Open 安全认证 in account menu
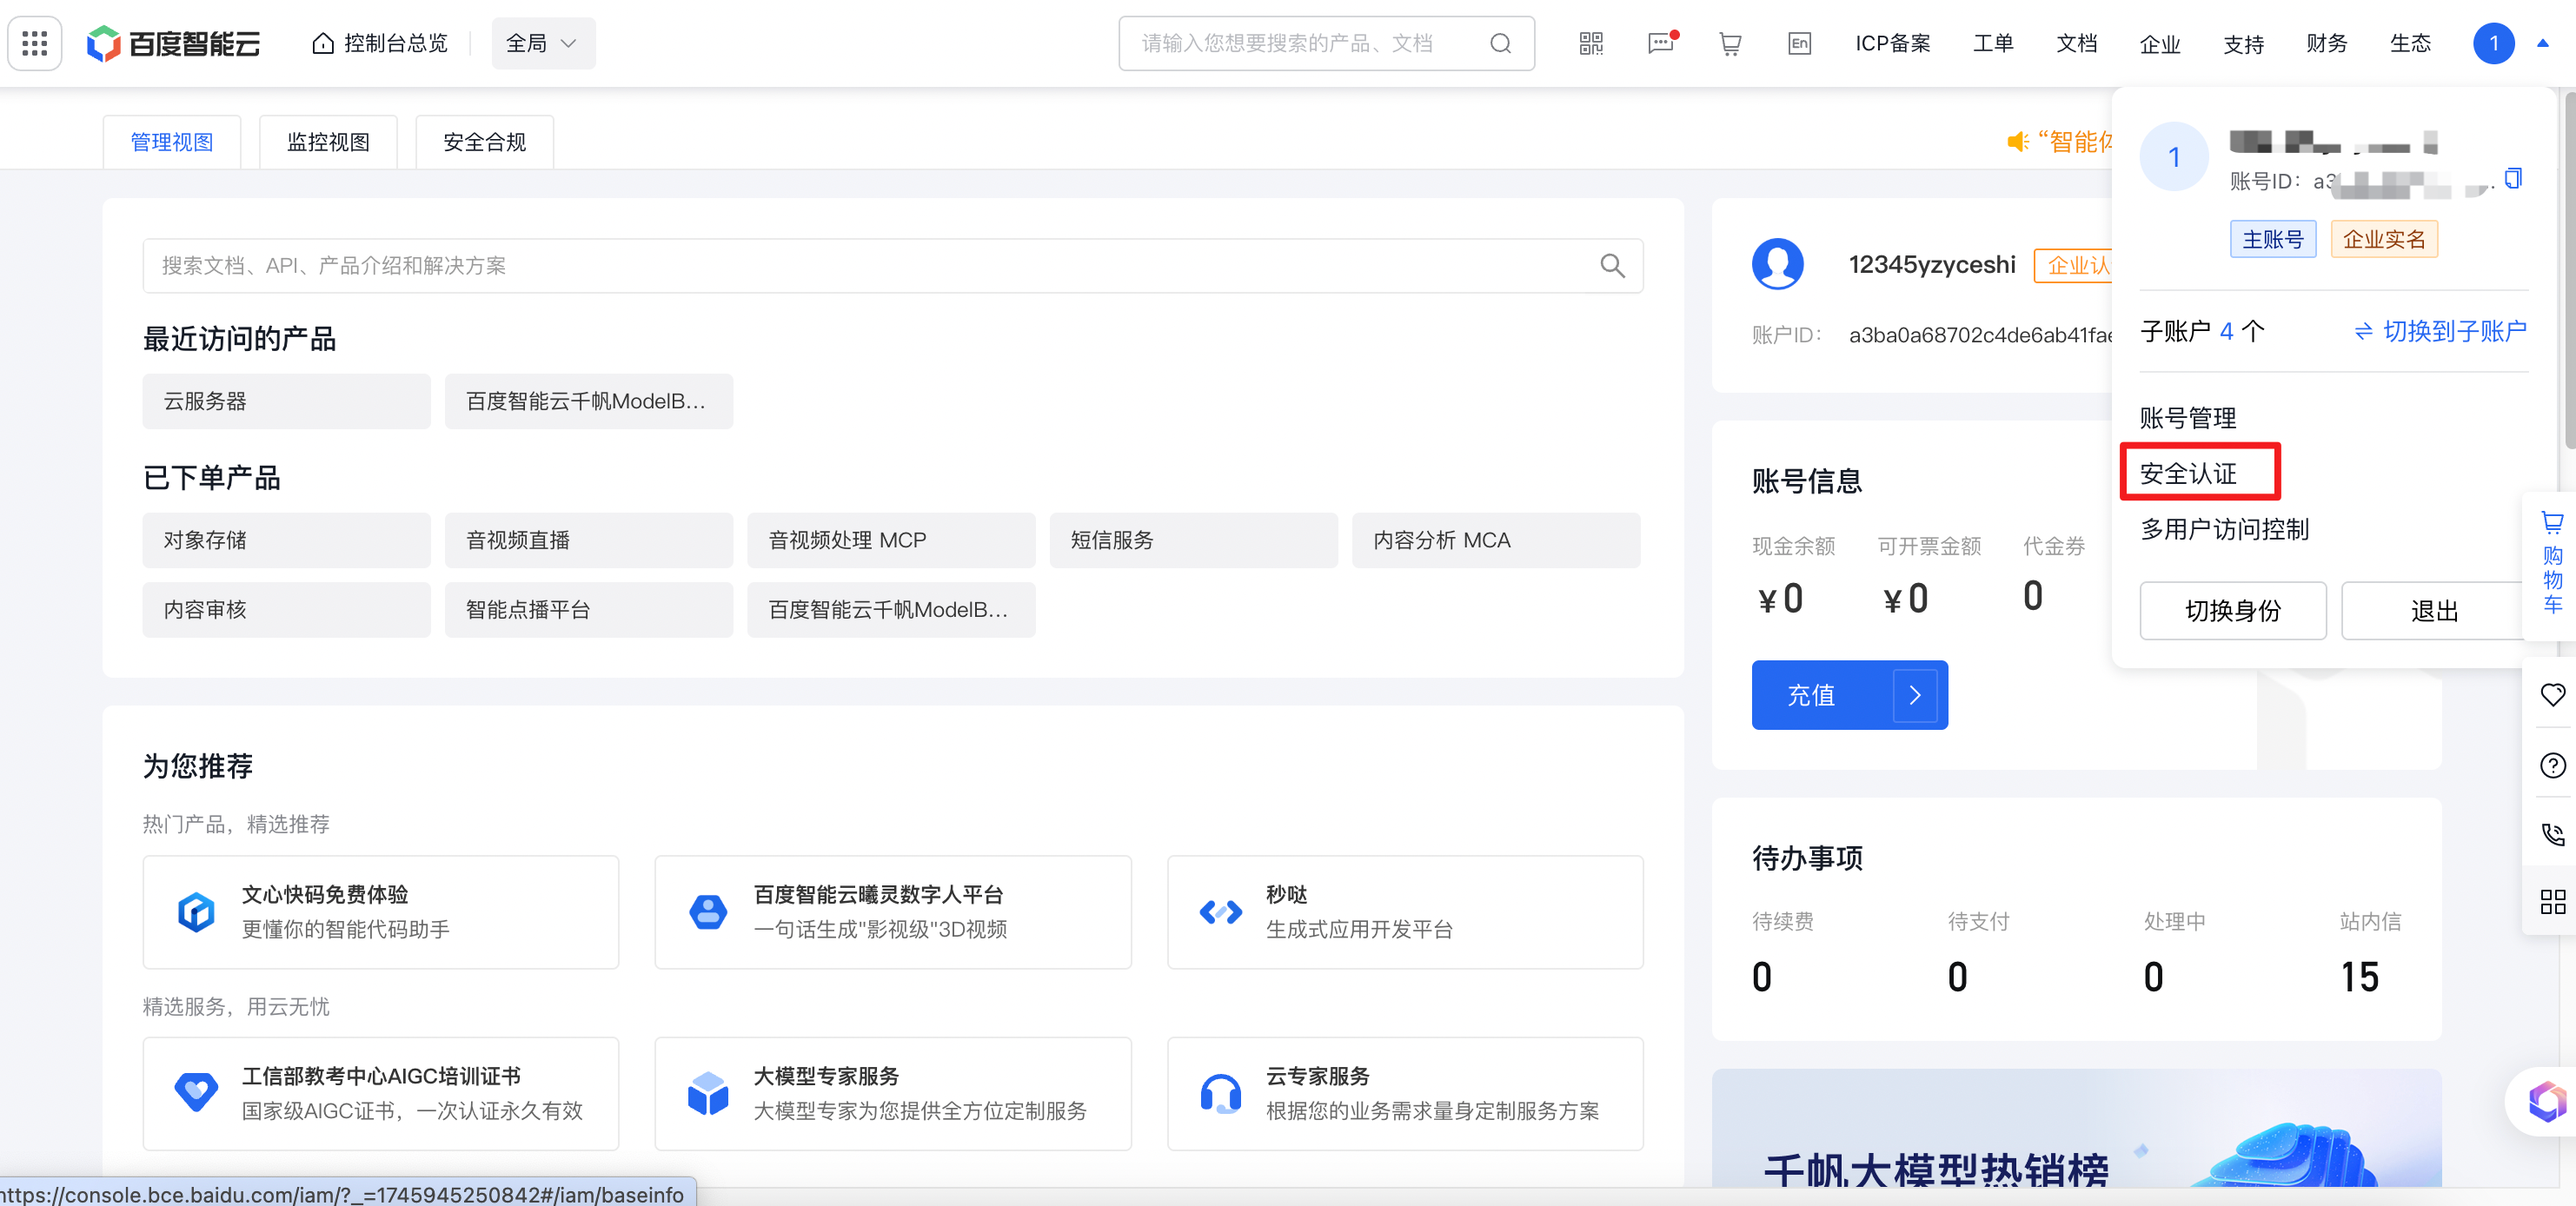The height and width of the screenshot is (1206, 2576). click(x=2188, y=473)
